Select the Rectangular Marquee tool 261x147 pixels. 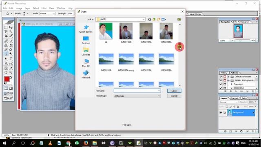click(x=6, y=27)
